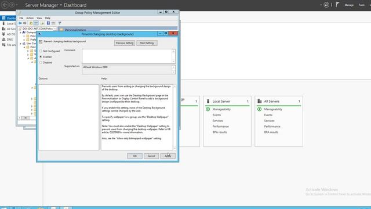Click the blue Help toolbar icon
Screen dimensions: 371x209
click(48, 23)
